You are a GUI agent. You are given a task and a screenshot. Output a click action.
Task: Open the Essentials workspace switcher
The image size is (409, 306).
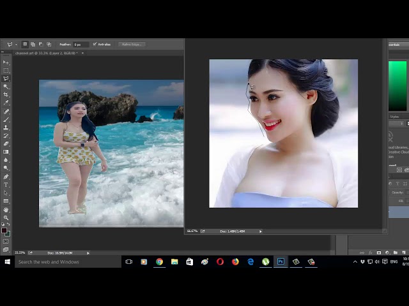tap(399, 45)
